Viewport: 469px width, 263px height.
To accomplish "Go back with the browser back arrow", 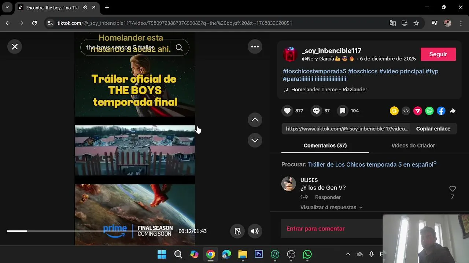I will click(8, 23).
